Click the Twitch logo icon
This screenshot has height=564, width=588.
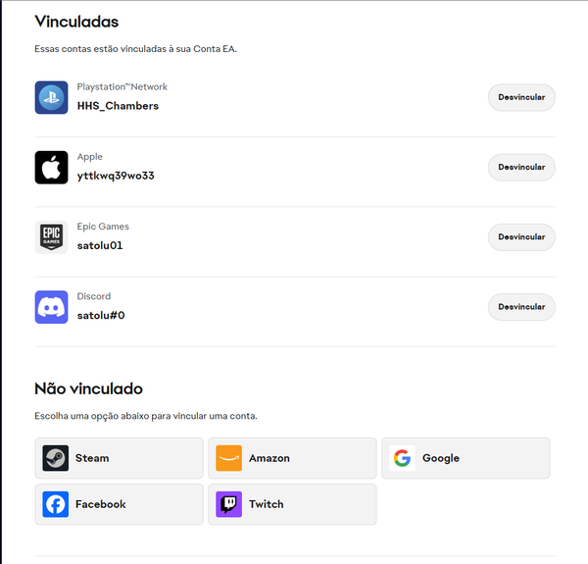(228, 504)
